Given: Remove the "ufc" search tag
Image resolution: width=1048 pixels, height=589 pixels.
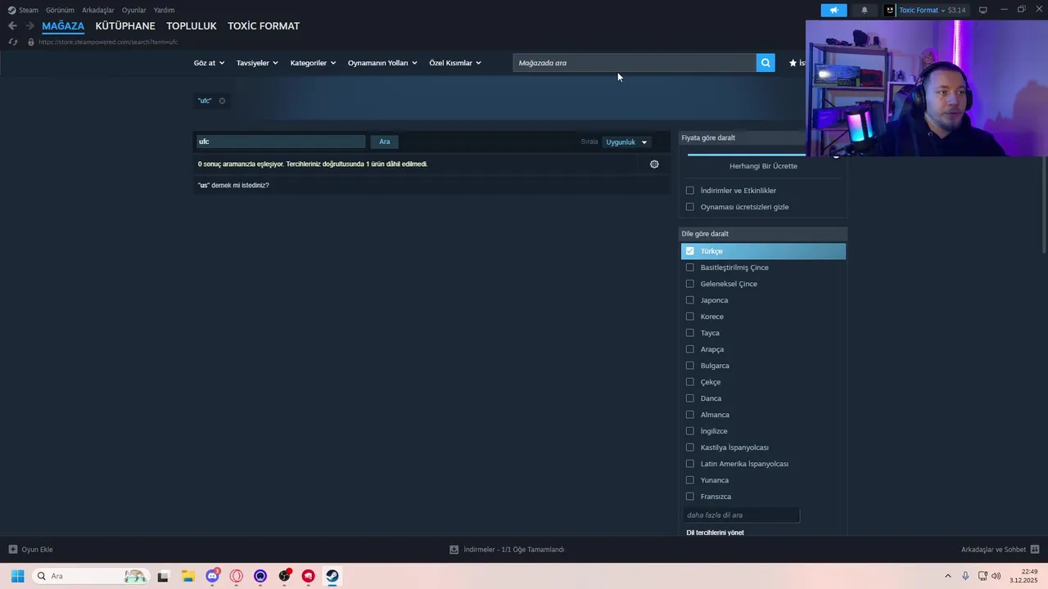Looking at the screenshot, I should click(x=222, y=101).
